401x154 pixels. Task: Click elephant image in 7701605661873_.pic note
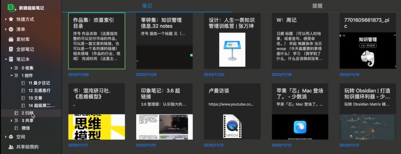(x=368, y=58)
